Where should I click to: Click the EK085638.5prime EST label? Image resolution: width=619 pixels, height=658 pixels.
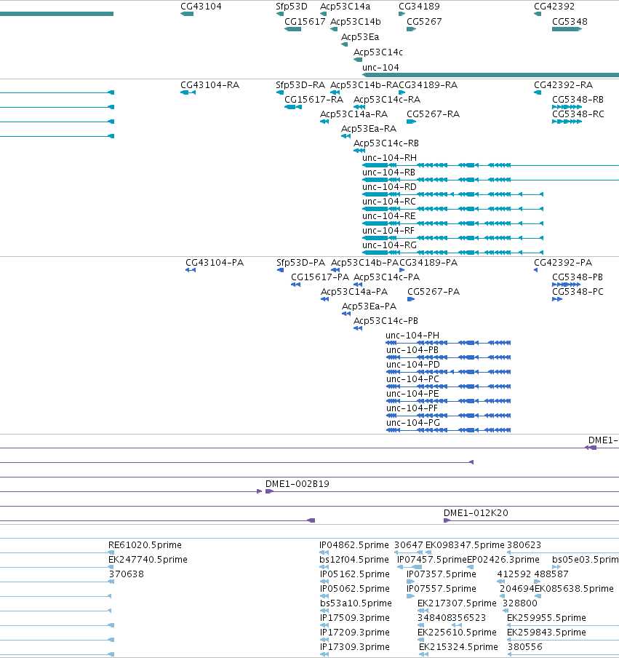point(574,589)
